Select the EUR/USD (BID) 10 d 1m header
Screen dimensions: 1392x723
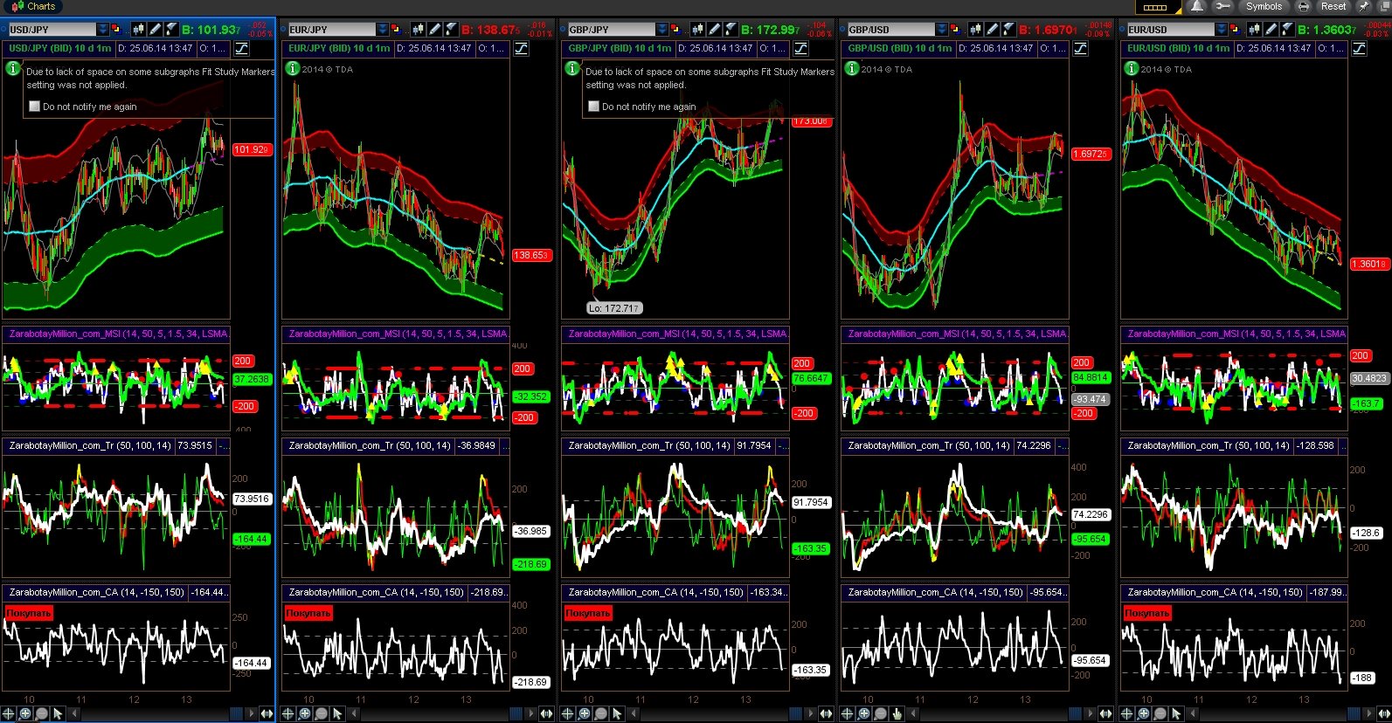click(x=1179, y=49)
